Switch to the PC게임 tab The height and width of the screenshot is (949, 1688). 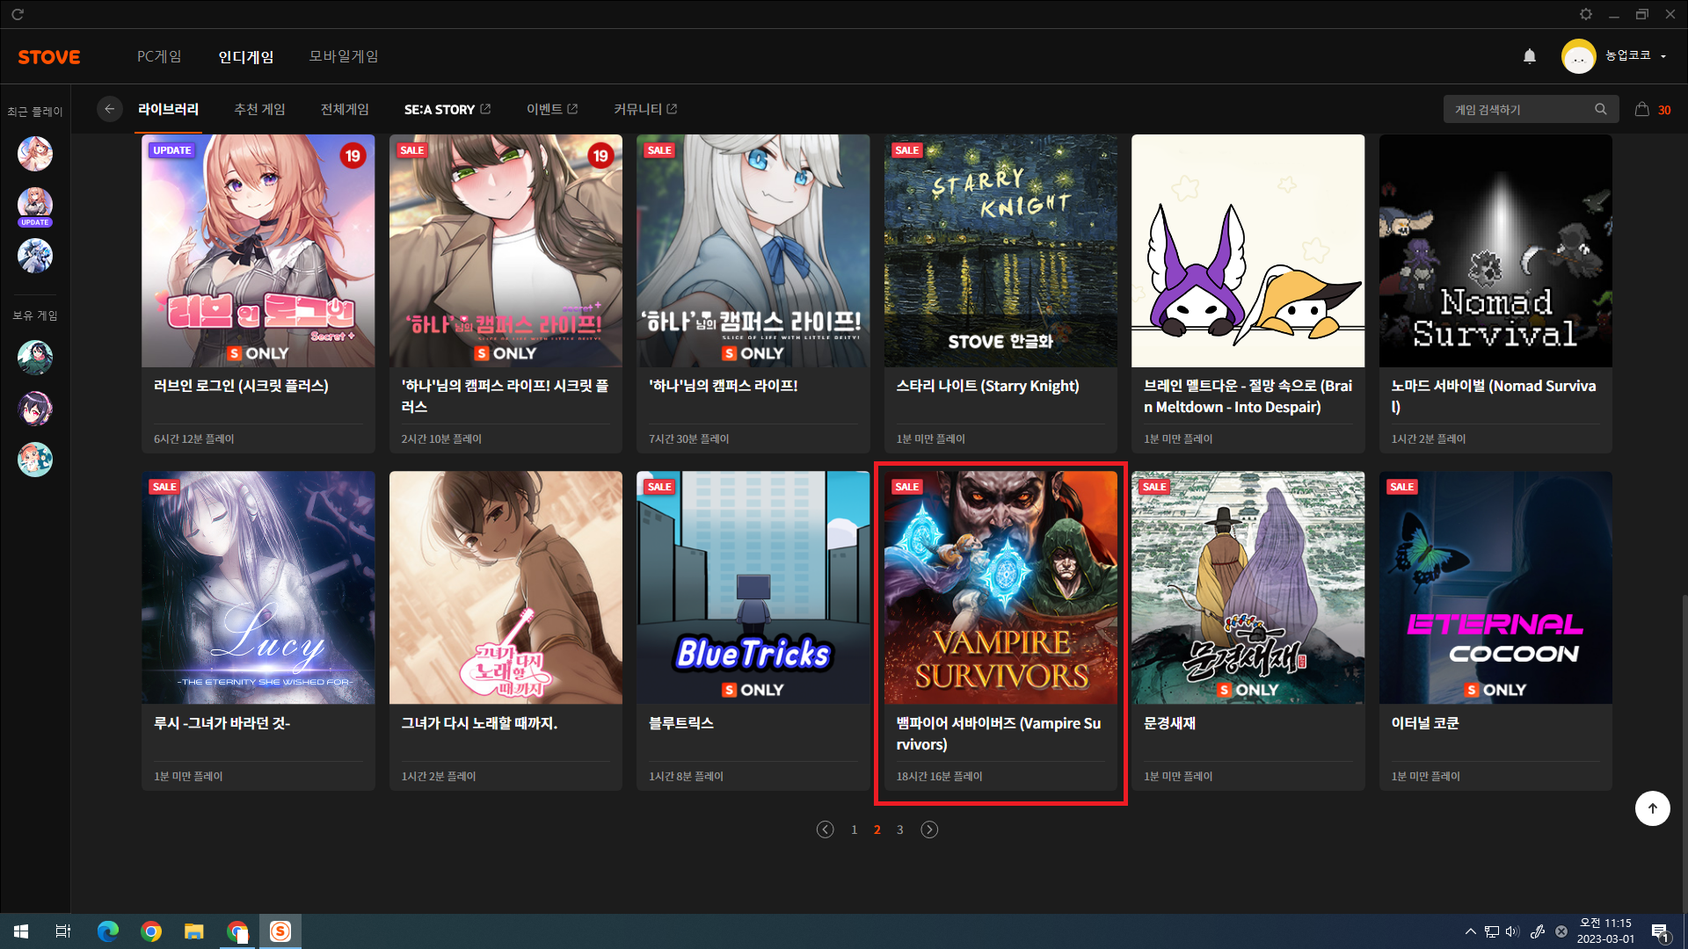(x=159, y=56)
